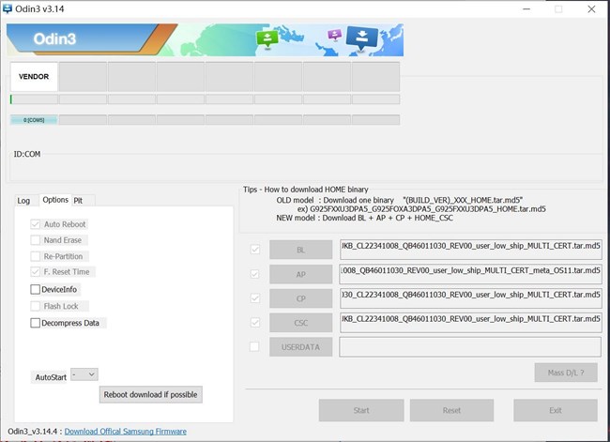Switch to the Options tab
The height and width of the screenshot is (442, 610).
tap(55, 200)
